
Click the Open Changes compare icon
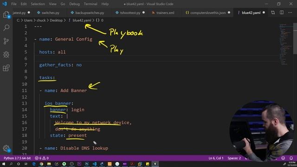(x=273, y=13)
